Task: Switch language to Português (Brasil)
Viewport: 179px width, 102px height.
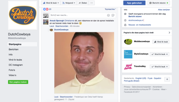Action: (132, 81)
